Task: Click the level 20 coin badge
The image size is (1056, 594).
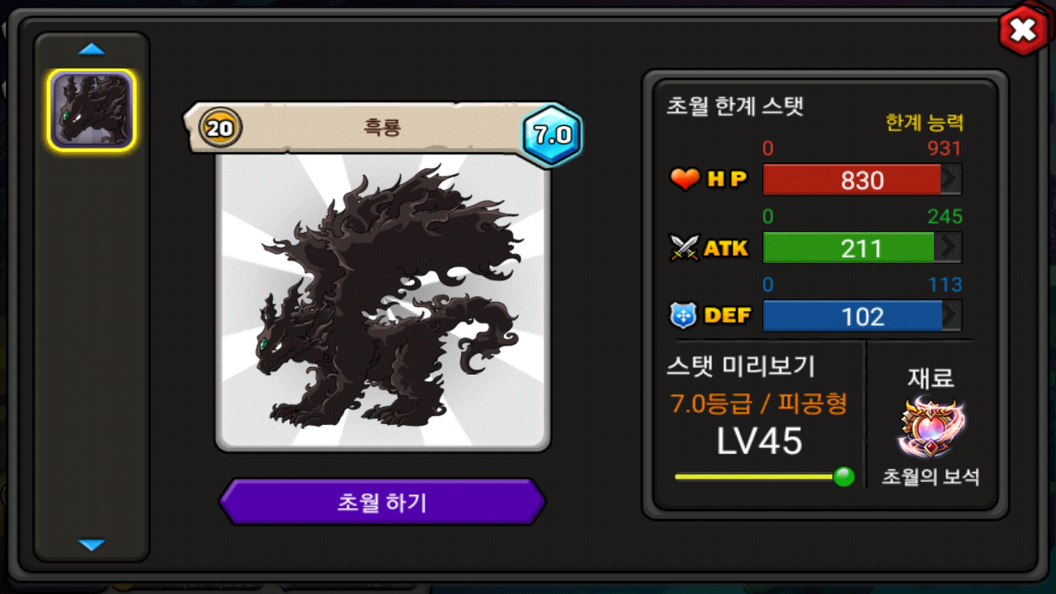Action: coord(220,128)
